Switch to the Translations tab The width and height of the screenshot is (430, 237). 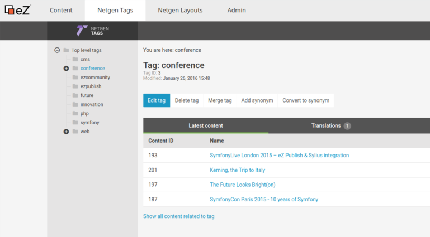point(331,125)
